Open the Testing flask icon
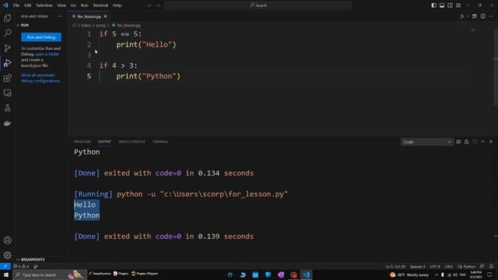Image resolution: width=498 pixels, height=280 pixels. (x=7, y=108)
